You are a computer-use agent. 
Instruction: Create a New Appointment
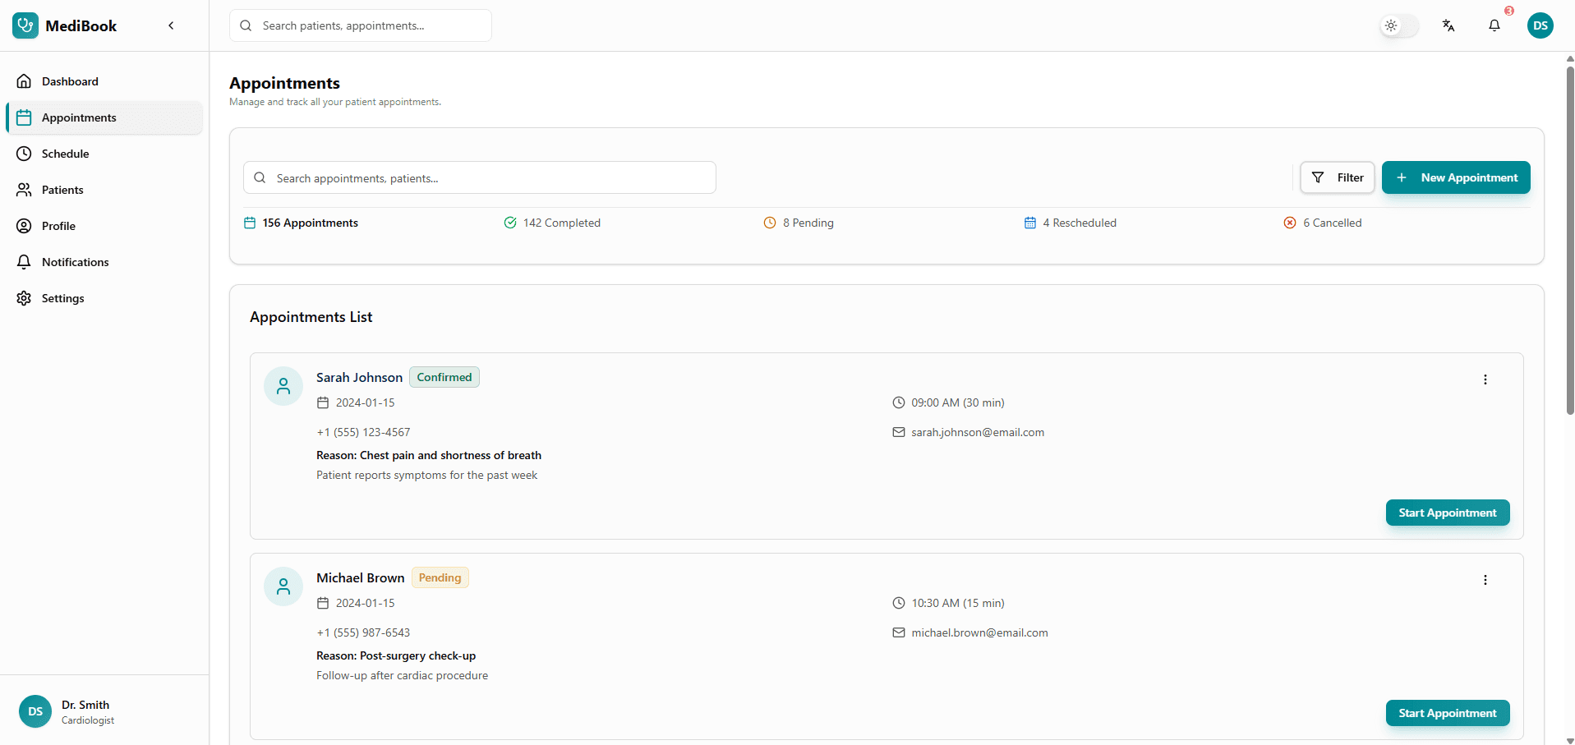coord(1456,177)
